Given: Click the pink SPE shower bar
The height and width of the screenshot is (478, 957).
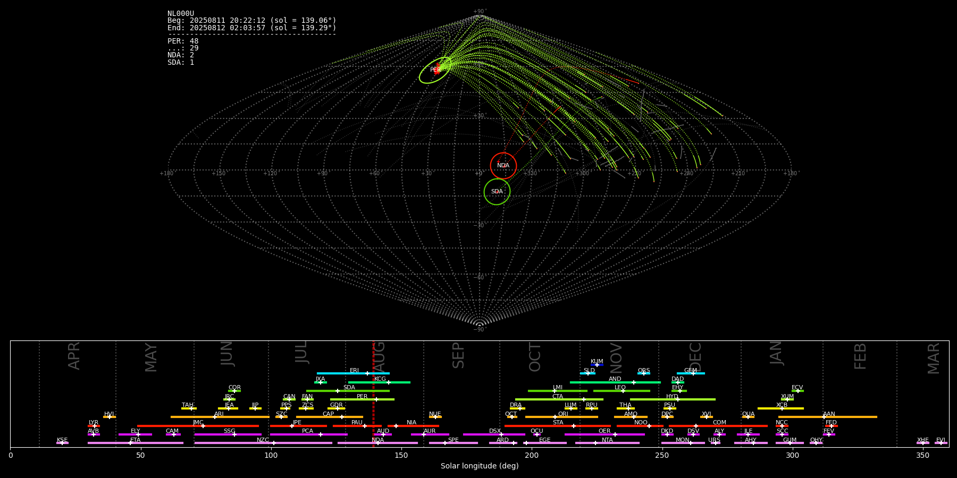Looking at the screenshot, I should 454,443.
